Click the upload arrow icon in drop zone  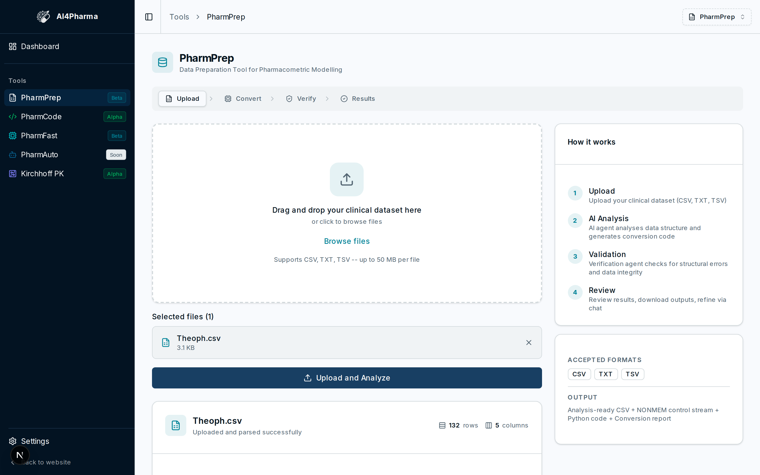(347, 179)
